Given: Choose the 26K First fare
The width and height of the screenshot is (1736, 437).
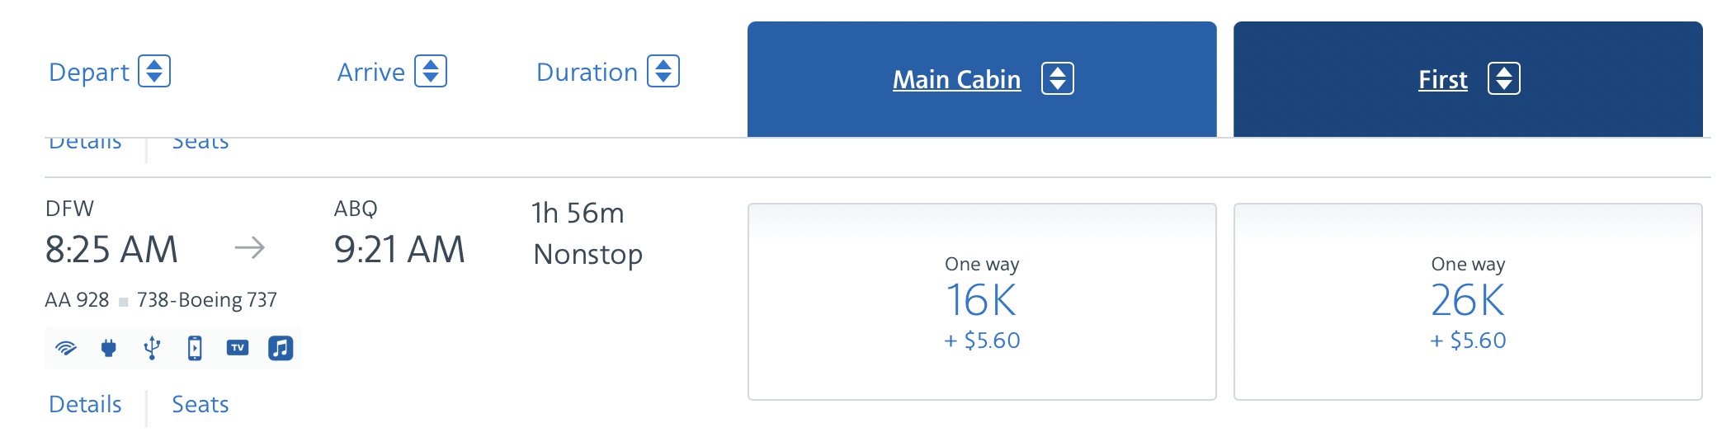Looking at the screenshot, I should click(1468, 302).
